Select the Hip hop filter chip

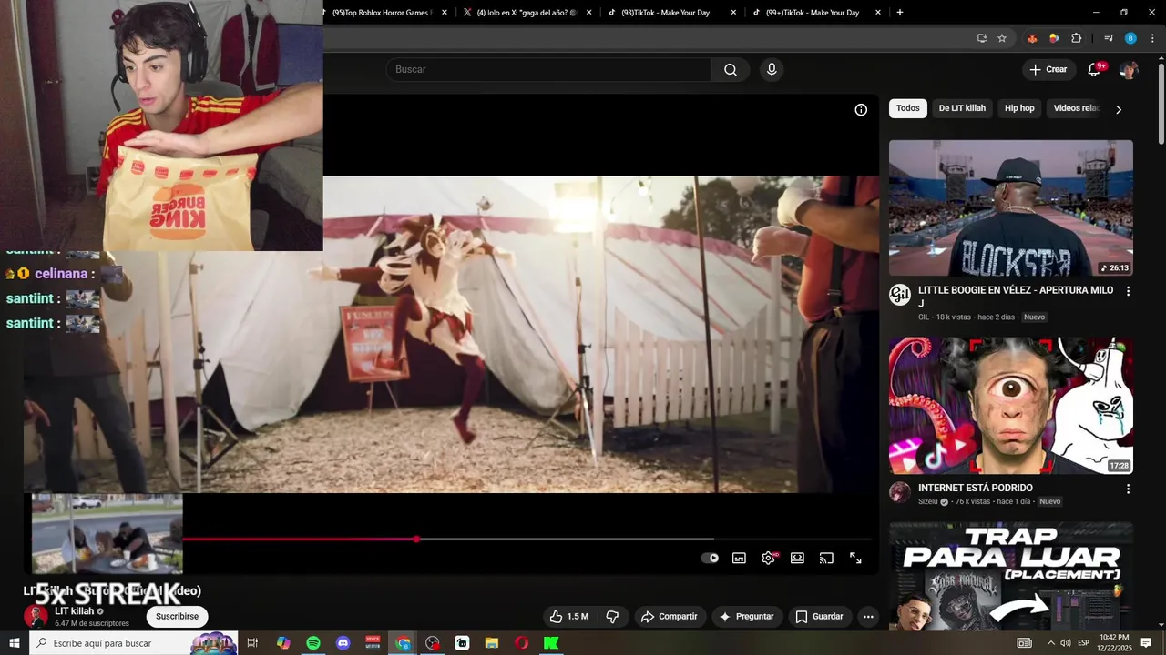pos(1019,108)
